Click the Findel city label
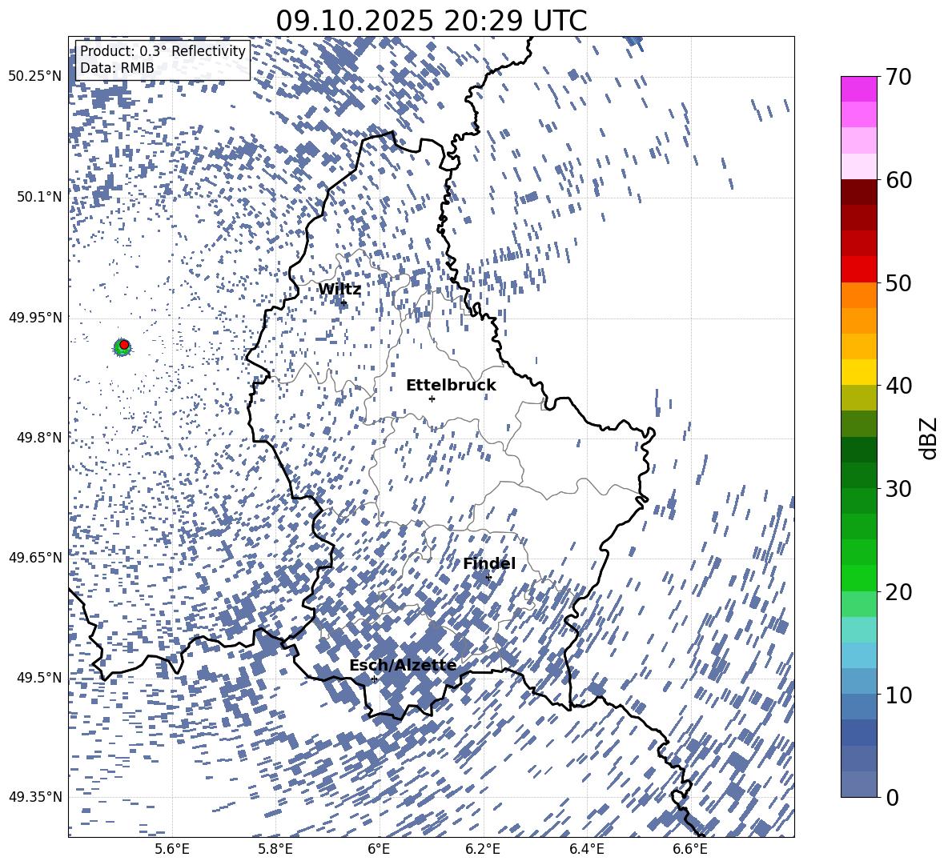 (489, 563)
